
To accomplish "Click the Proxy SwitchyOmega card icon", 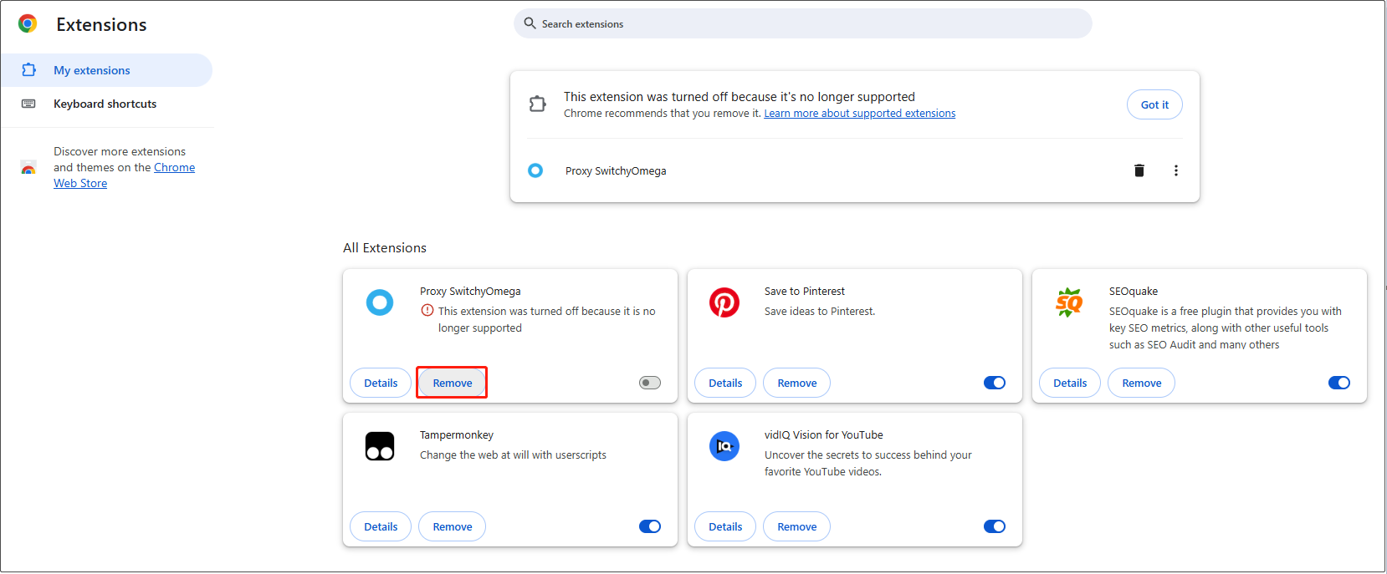I will pyautogui.click(x=380, y=302).
